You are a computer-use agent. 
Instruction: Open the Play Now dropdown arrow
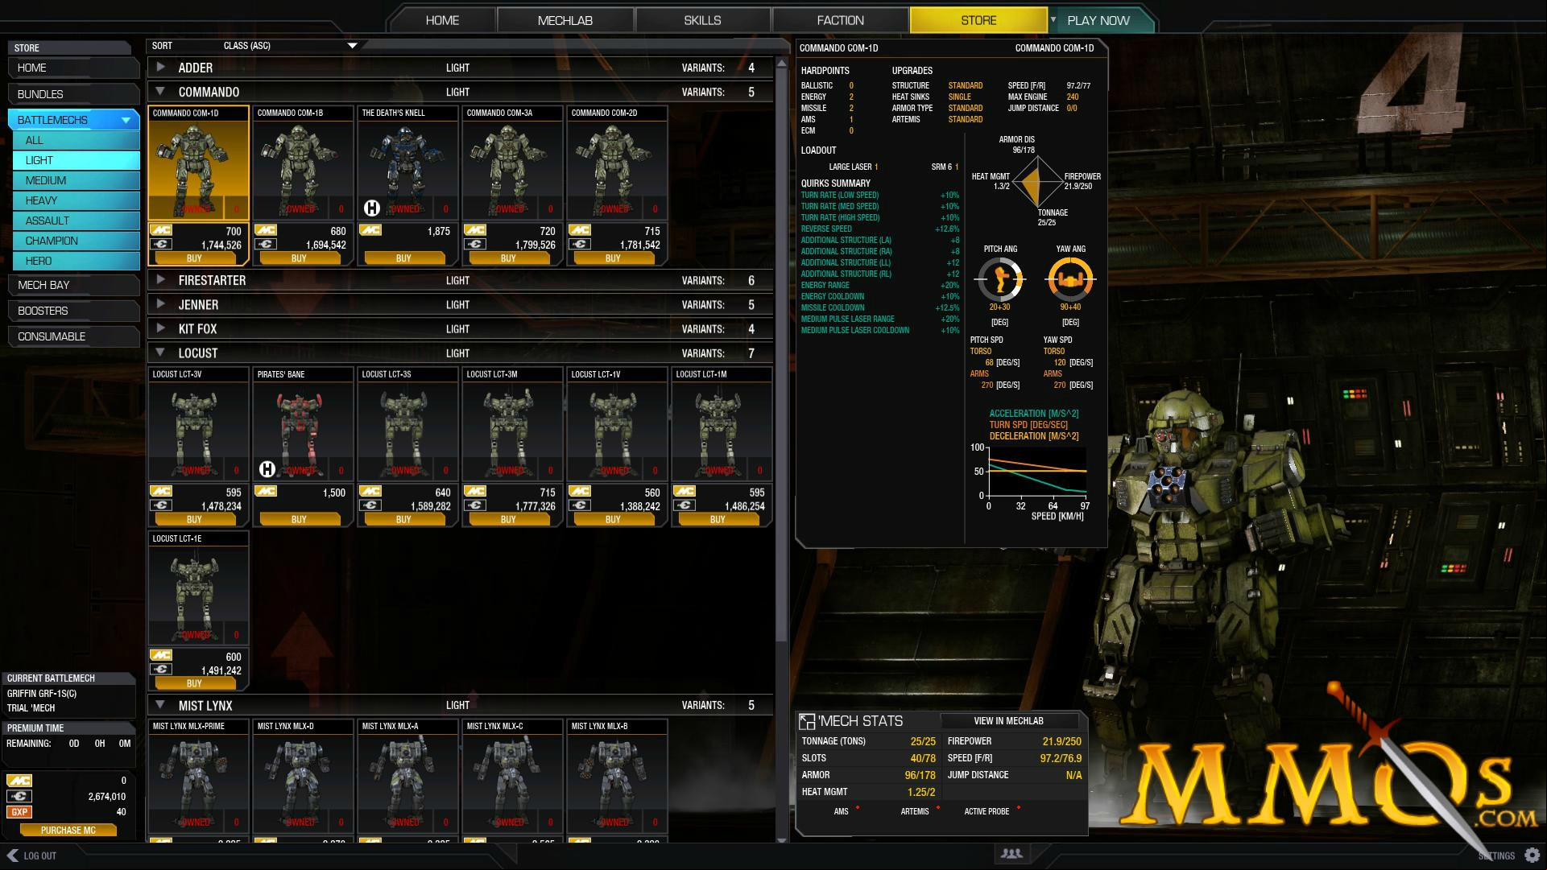[x=1053, y=19]
